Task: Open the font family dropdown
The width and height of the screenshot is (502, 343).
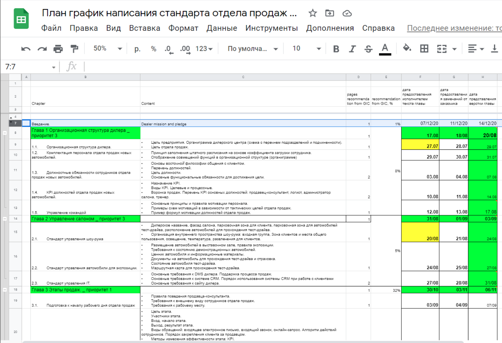Action: click(x=252, y=49)
